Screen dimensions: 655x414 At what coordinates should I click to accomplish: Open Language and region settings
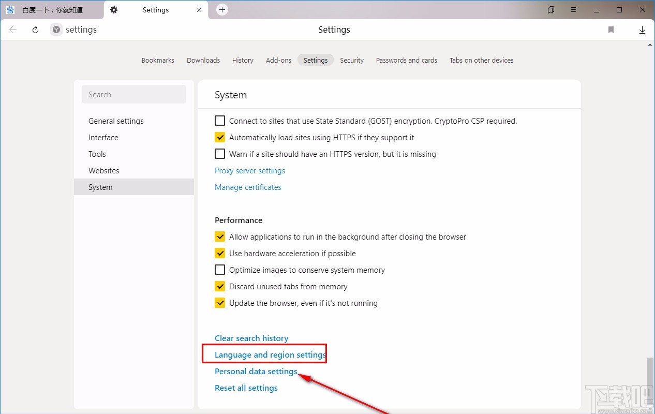coord(271,354)
